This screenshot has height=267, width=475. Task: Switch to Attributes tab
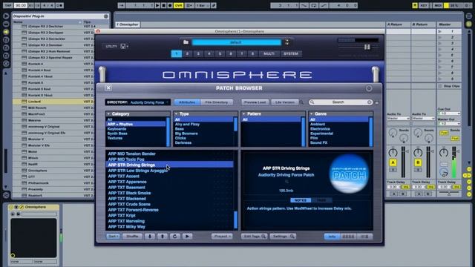click(187, 102)
